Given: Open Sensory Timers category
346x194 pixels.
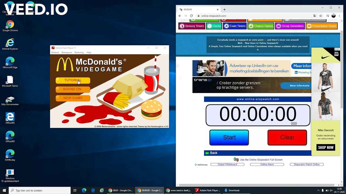Looking at the screenshot, I should coord(192,26).
